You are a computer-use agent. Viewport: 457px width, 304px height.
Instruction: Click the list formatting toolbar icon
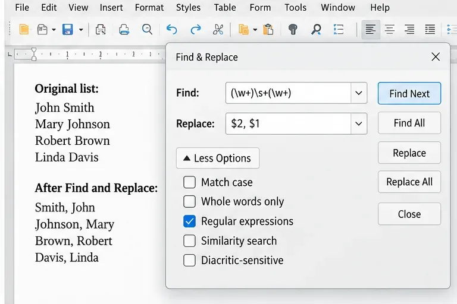pos(339,30)
